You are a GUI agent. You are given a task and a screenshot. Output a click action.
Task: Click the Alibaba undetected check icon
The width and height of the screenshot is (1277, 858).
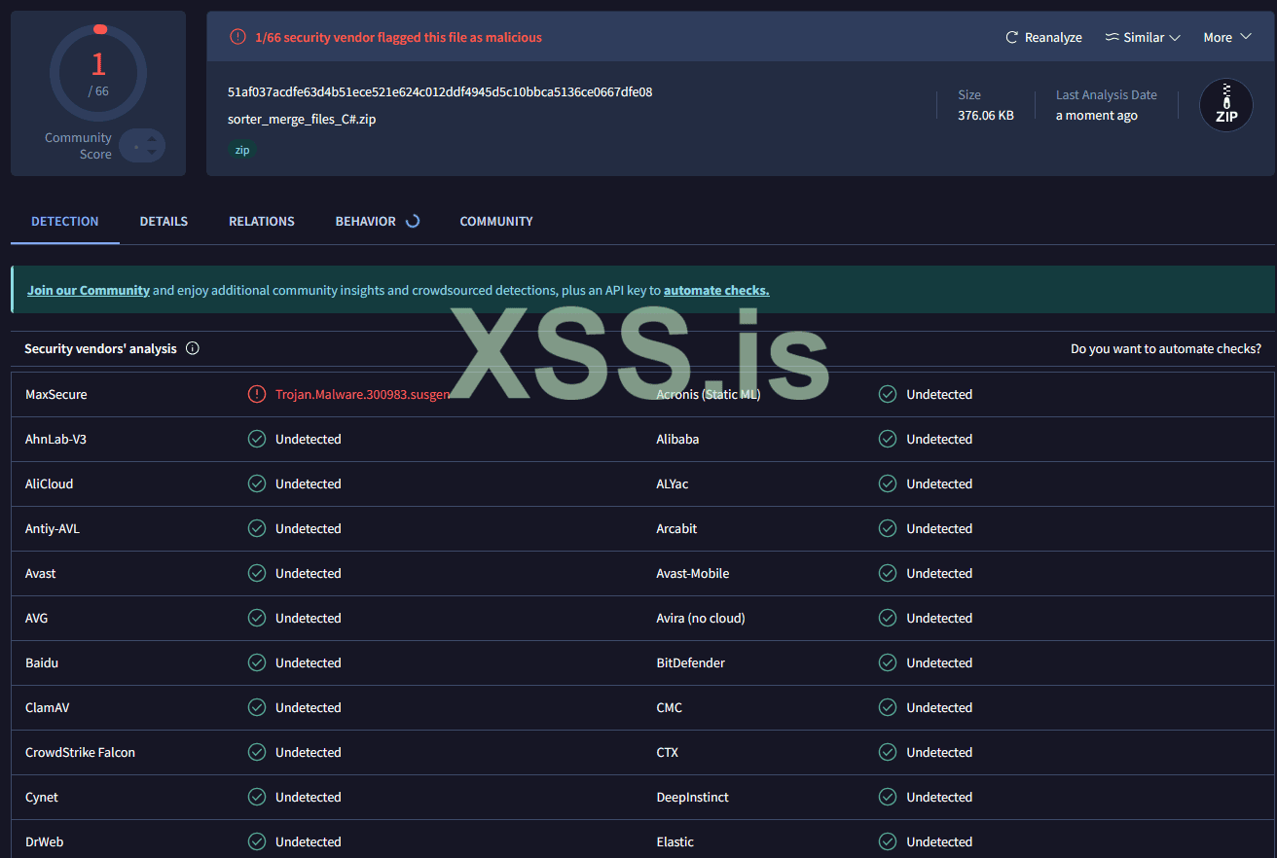click(888, 439)
